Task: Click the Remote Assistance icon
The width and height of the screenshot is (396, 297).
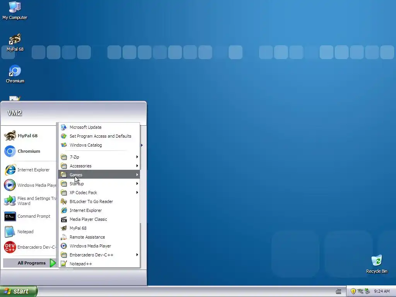Action: click(64, 237)
